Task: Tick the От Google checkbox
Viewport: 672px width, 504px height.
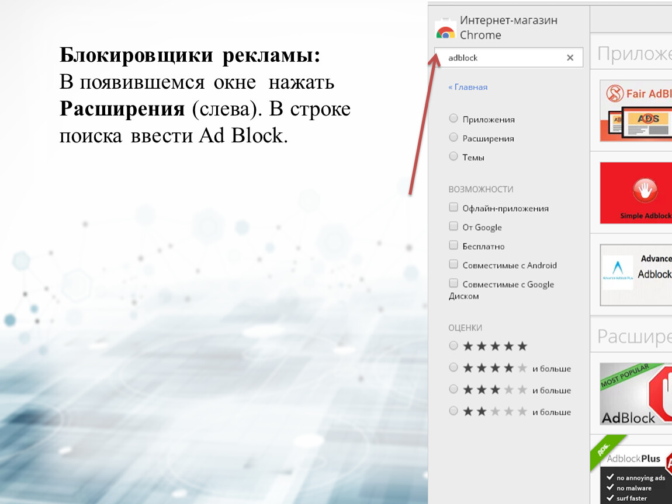Action: tap(453, 226)
